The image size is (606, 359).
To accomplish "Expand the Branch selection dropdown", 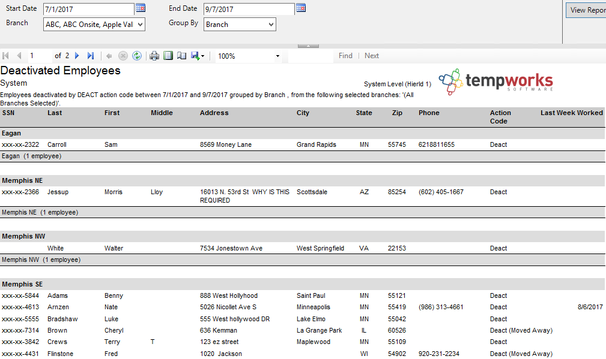I will [140, 25].
